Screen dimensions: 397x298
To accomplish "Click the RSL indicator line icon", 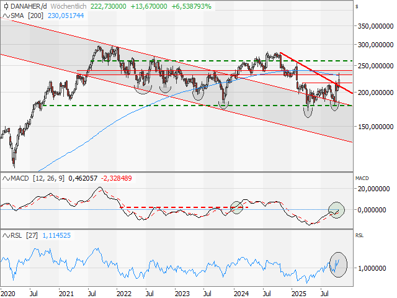I will point(5,236).
